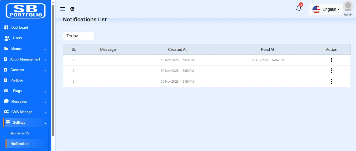
Task: Click the sidebar vertical scrollbar
Action: (53, 71)
